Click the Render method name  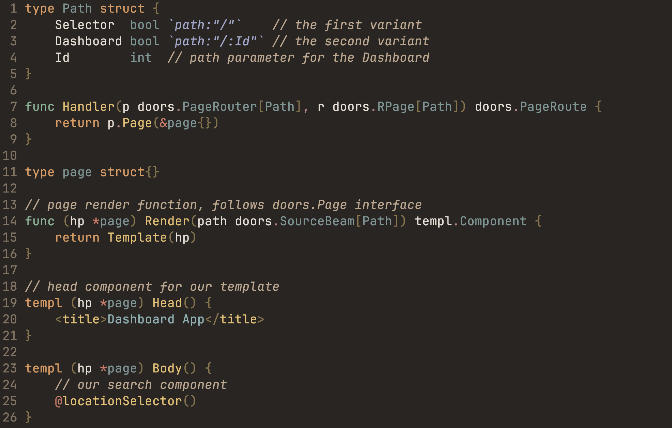pyautogui.click(x=167, y=221)
